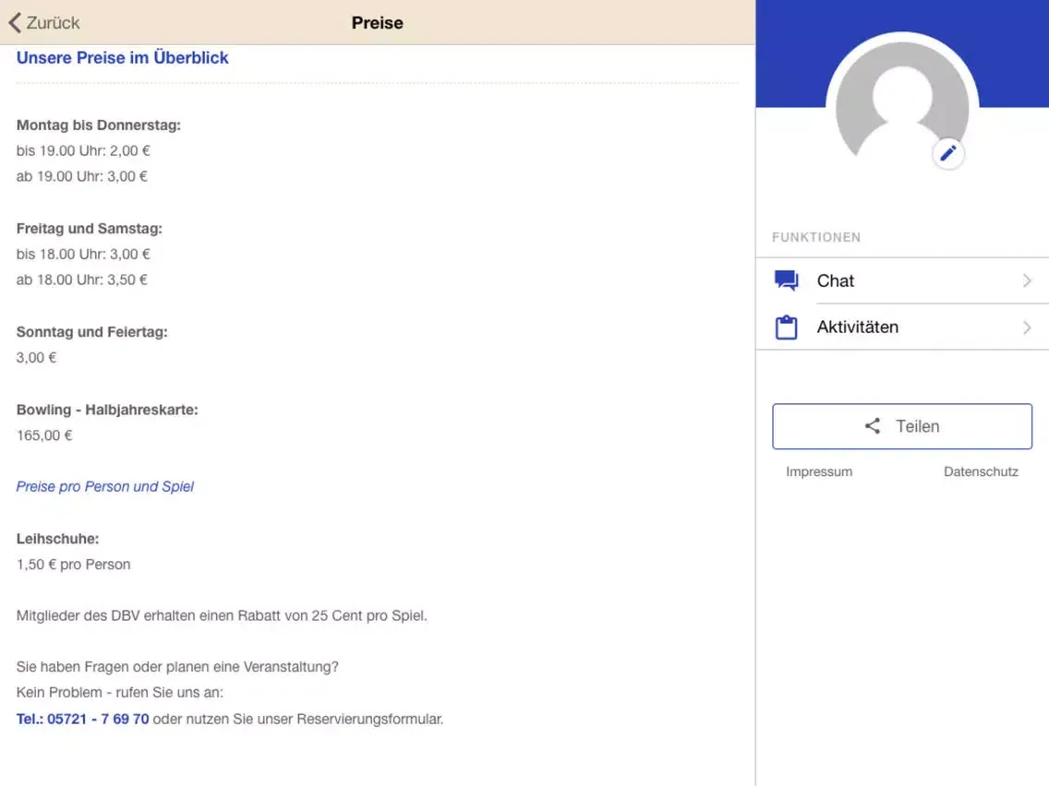
Task: Click the back chevron arrow icon
Action: click(14, 23)
